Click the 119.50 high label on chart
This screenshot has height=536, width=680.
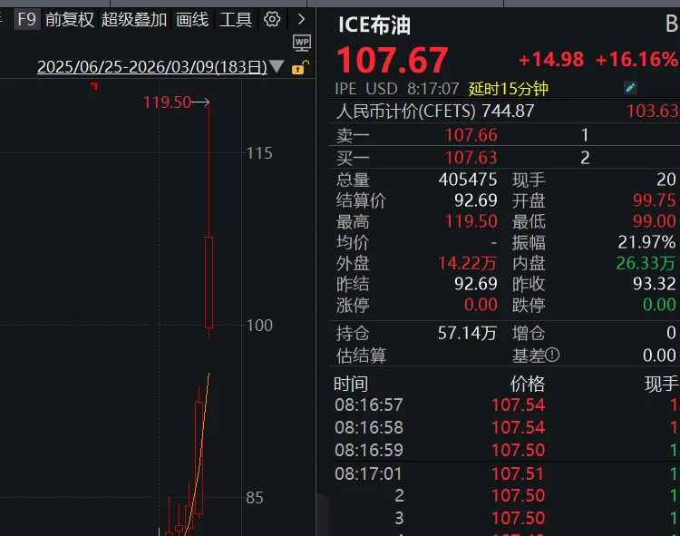point(167,102)
